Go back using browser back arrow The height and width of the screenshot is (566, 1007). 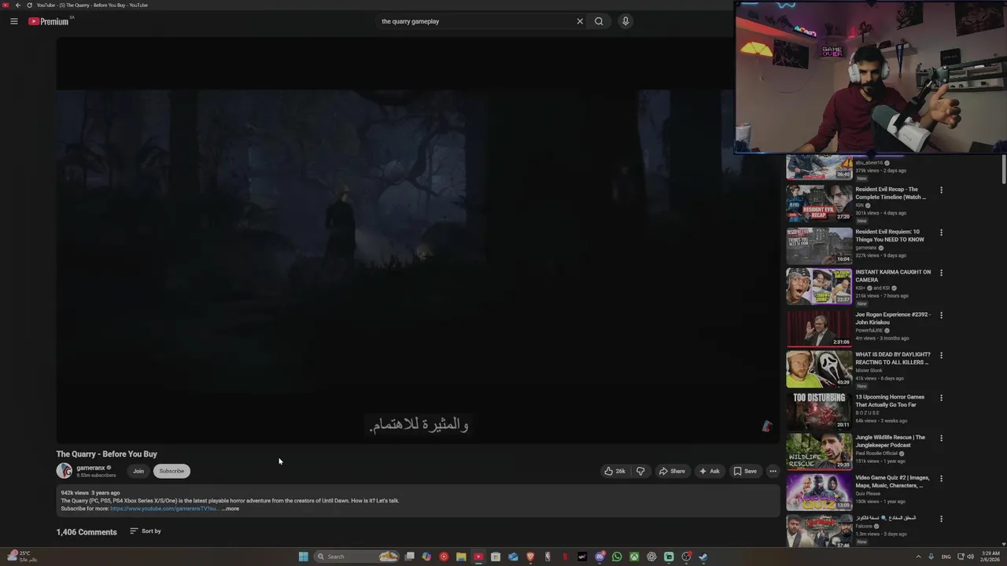pyautogui.click(x=17, y=5)
